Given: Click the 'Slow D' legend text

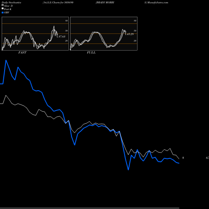Looking at the screenshot, I should [8, 6].
